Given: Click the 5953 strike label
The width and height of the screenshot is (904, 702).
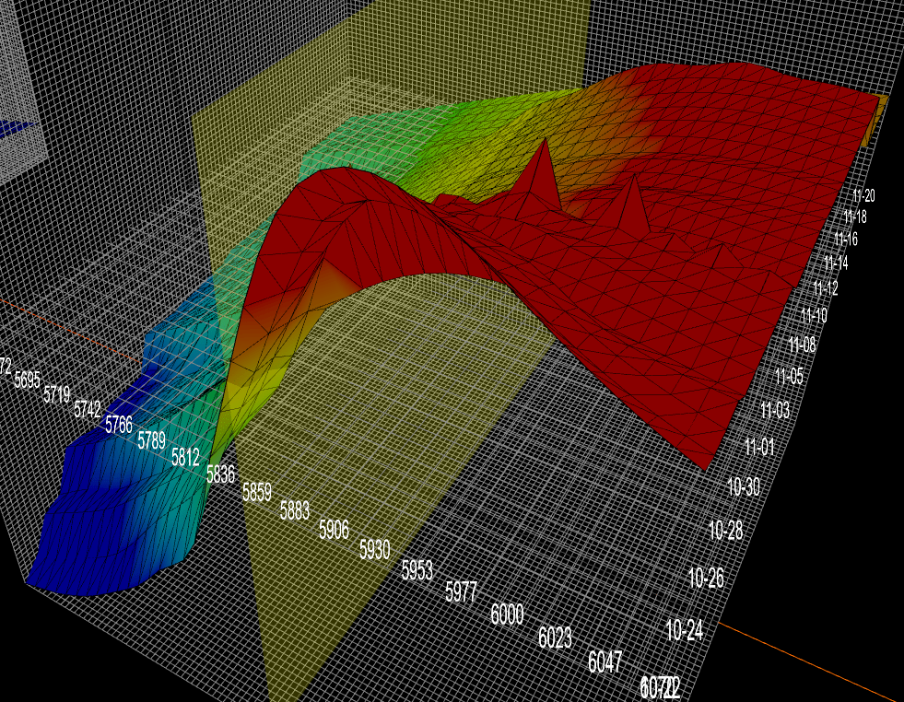Looking at the screenshot, I should (x=417, y=570).
